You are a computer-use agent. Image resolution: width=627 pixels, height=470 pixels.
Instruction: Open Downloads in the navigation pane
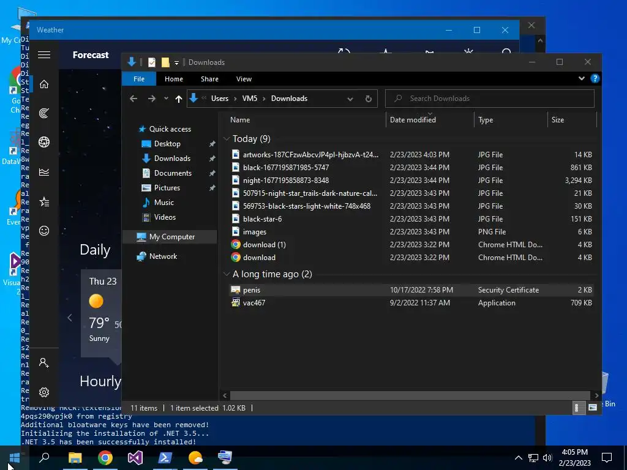click(172, 159)
